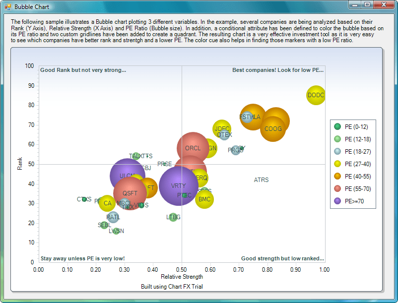
Task: Select the yellow BMC bubble
Action: point(204,199)
